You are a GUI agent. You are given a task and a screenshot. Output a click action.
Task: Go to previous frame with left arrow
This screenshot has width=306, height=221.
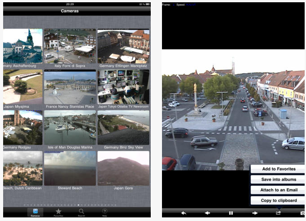click(x=207, y=213)
